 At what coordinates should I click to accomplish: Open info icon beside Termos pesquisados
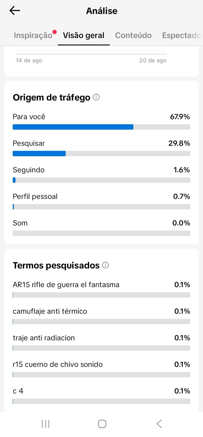(x=105, y=265)
